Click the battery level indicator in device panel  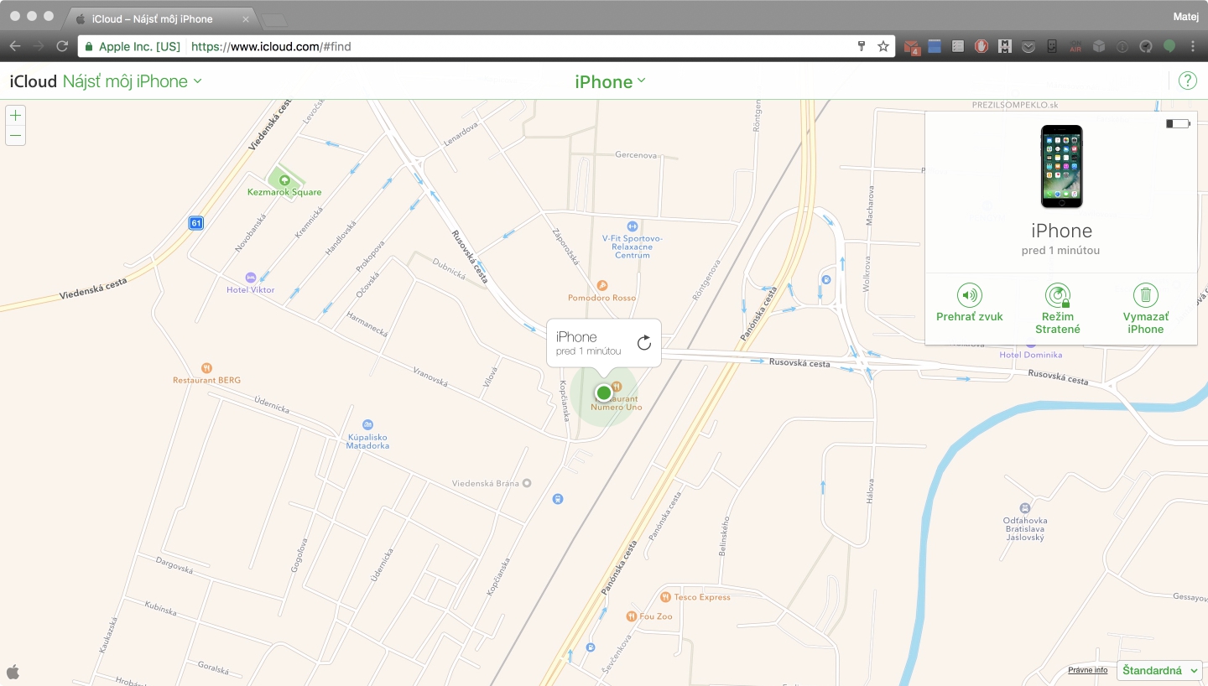coord(1178,123)
